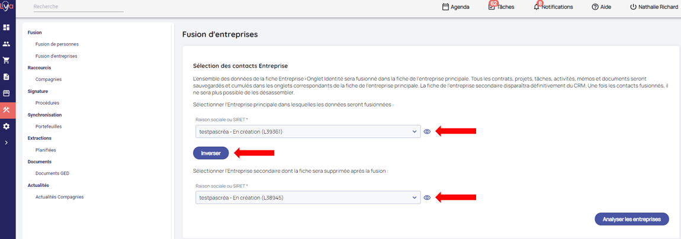Click the storefront icon in sidebar
Viewport: 681px width, 239px height.
click(x=7, y=93)
